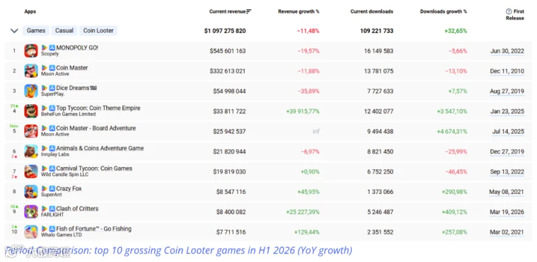The height and width of the screenshot is (262, 537).
Task: Open the MONOPOLY GO! app icon
Action: 31,51
